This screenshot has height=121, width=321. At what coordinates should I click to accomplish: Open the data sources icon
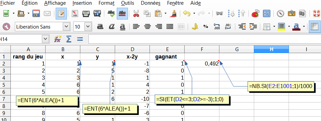tap(302, 14)
